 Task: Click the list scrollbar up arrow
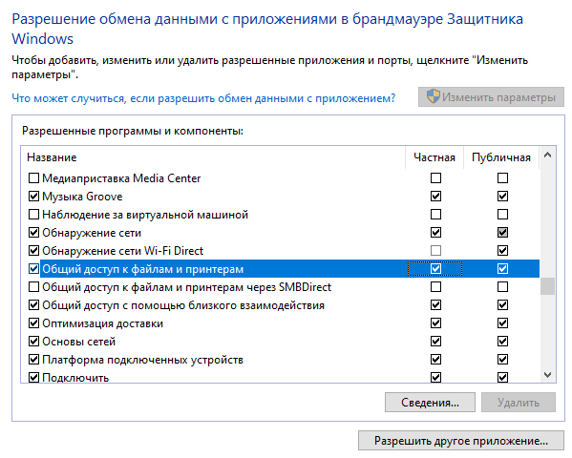tap(547, 155)
